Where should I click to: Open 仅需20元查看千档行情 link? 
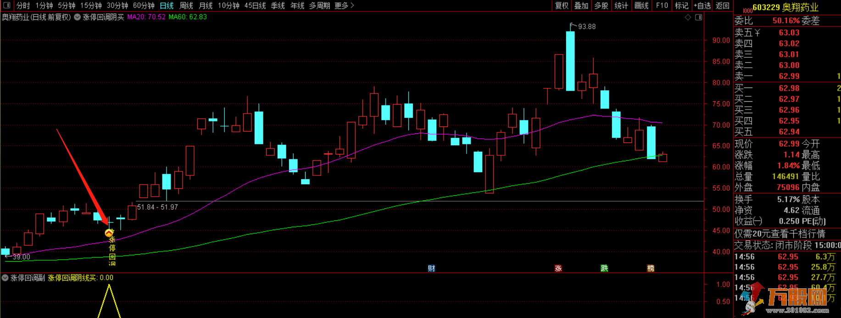pos(780,234)
